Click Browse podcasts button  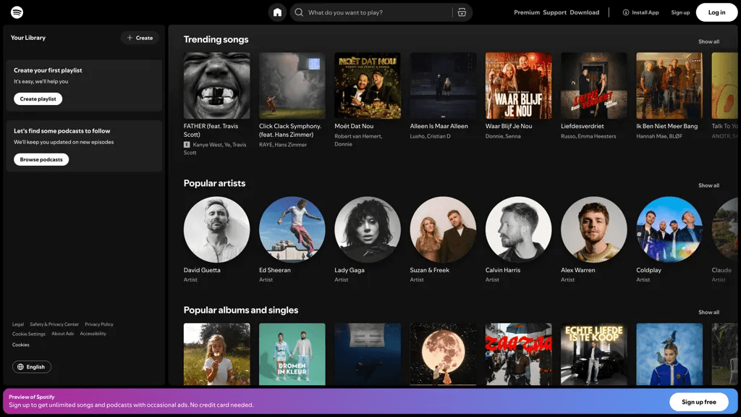pos(41,159)
